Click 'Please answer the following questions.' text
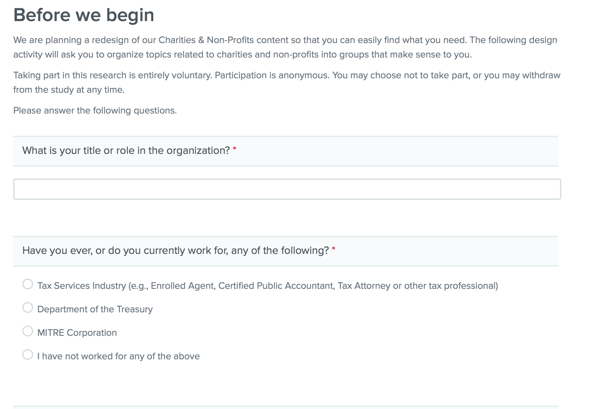The image size is (610, 409). (95, 111)
